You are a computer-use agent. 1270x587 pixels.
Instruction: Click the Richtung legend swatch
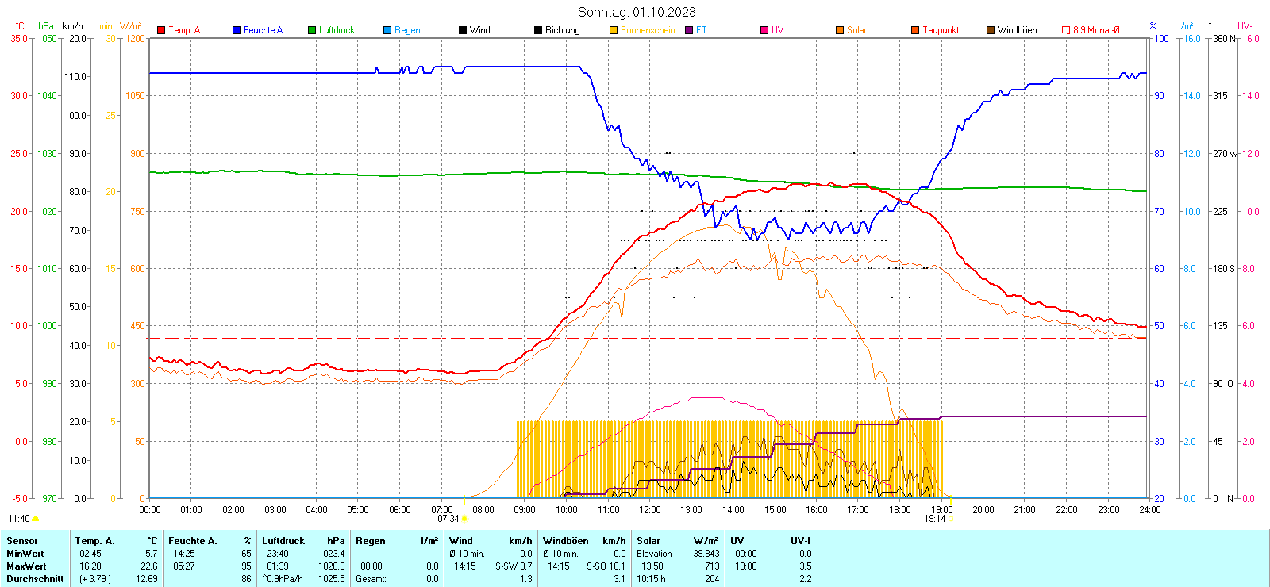[538, 30]
